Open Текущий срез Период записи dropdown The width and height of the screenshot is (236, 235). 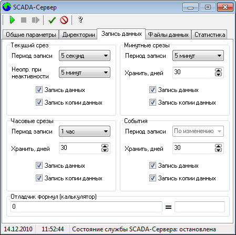click(85, 56)
